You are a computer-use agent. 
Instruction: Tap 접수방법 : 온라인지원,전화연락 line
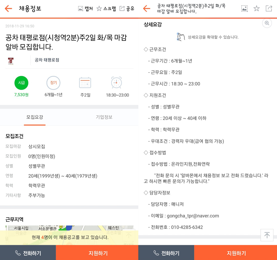[x=179, y=164]
